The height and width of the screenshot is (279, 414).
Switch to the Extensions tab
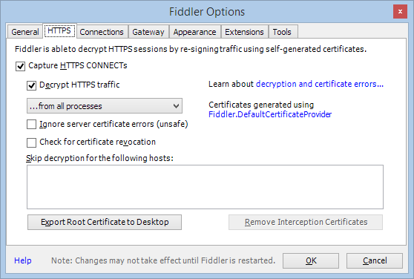244,32
